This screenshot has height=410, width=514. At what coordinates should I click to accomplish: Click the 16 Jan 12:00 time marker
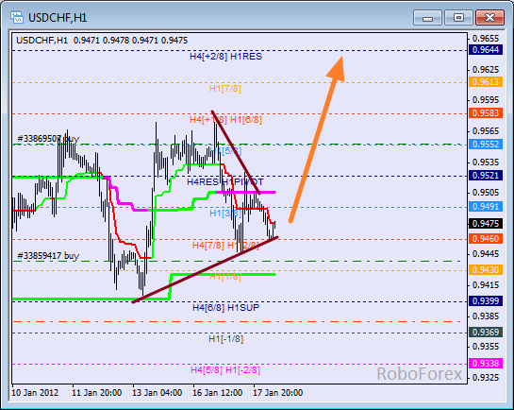217,393
